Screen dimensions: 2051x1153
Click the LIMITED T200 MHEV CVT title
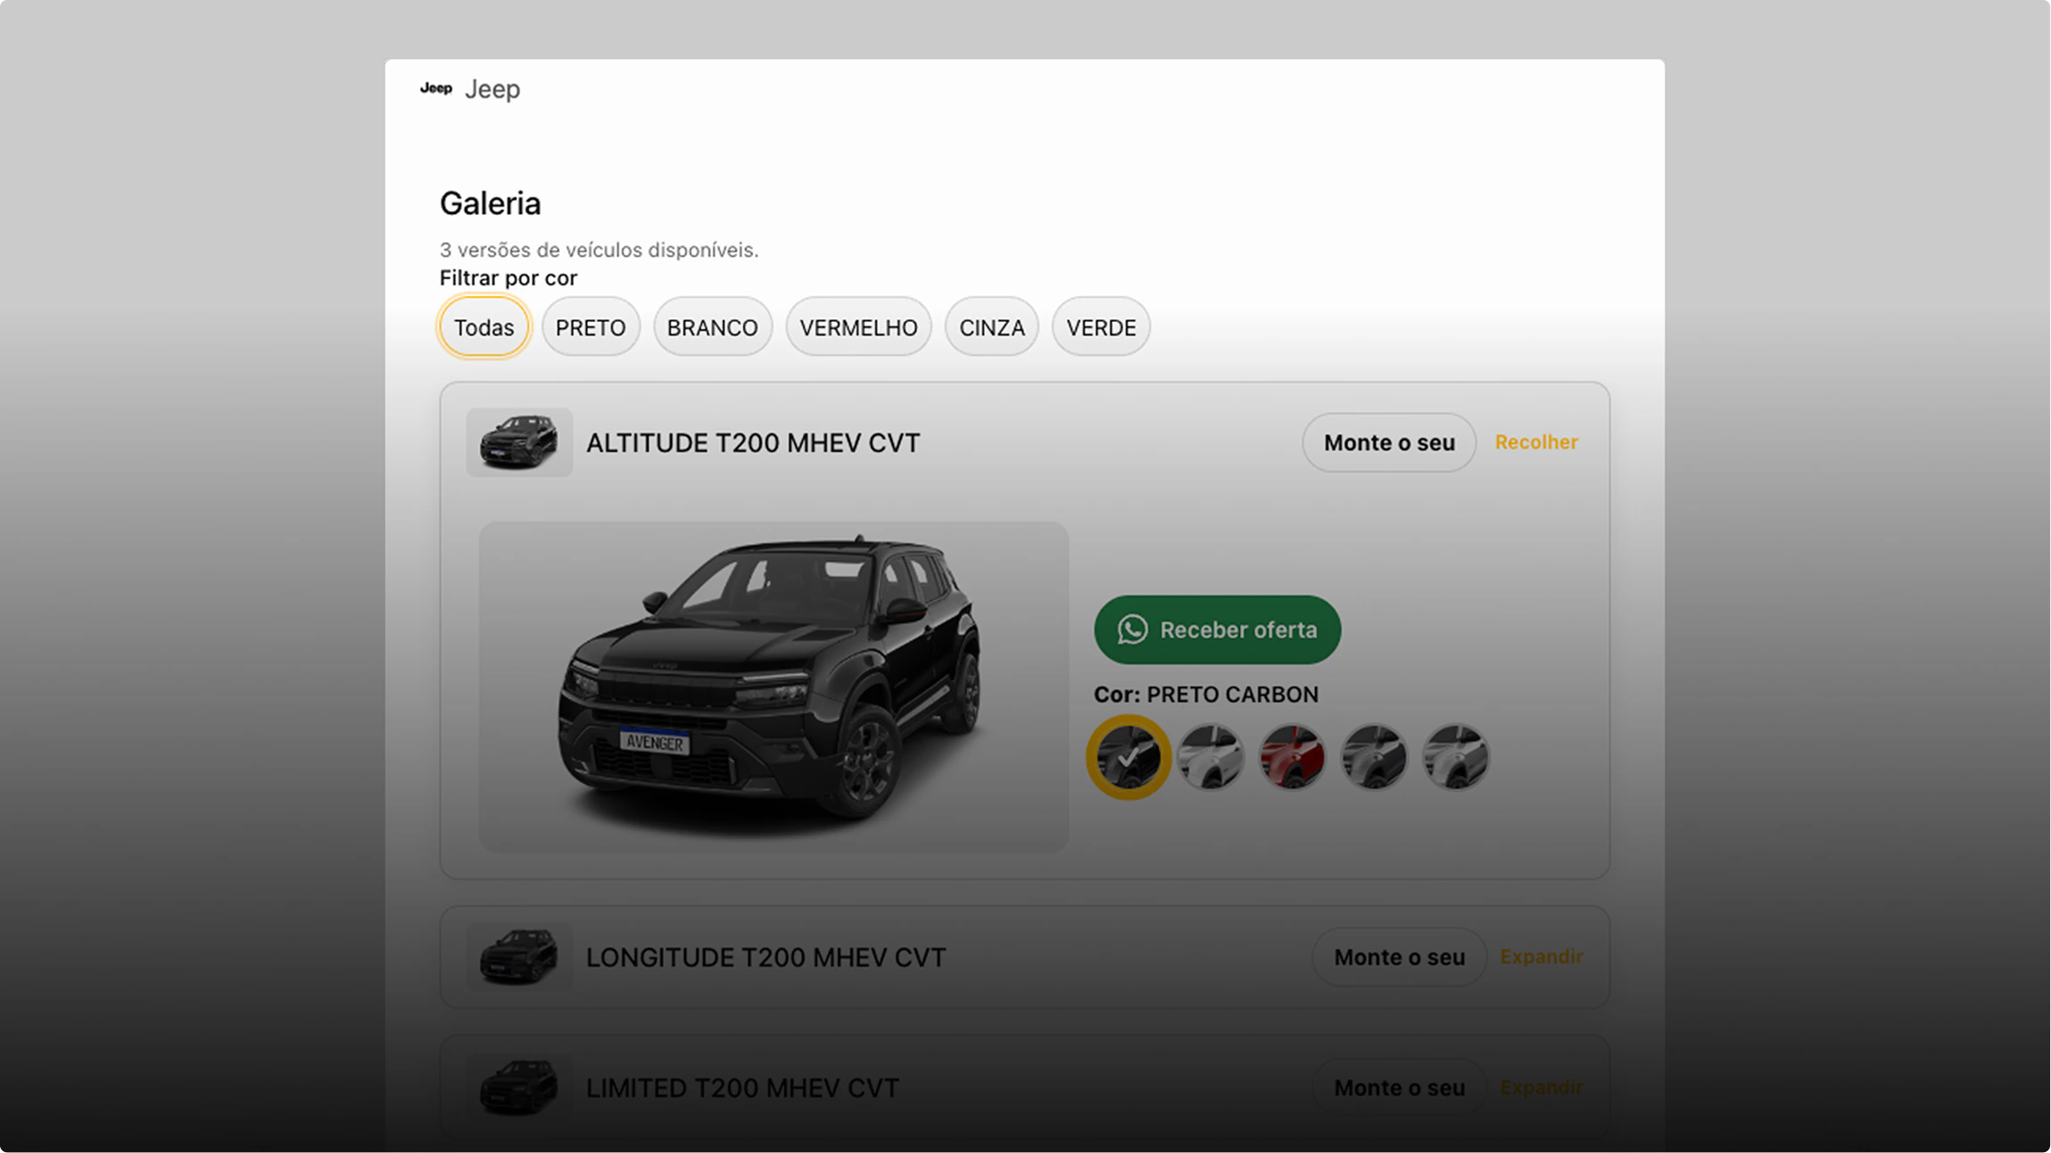coord(742,1089)
